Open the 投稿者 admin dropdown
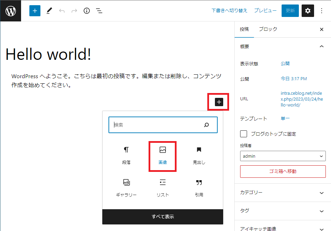This screenshot has width=331, height=231. [x=283, y=156]
